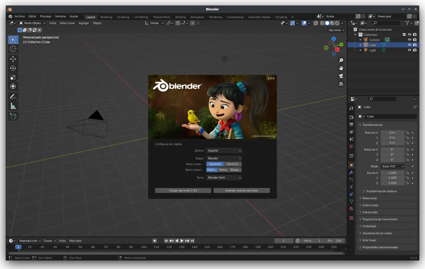425x269 pixels.
Task: Click Guardar nuevas opciones button
Action: tap(242, 190)
